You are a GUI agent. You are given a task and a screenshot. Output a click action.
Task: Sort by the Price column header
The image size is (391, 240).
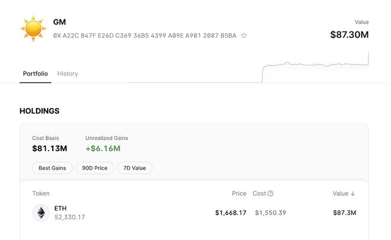[239, 193]
